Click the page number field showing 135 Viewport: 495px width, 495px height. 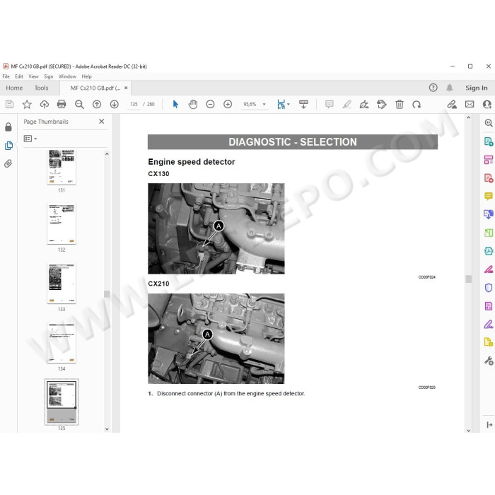click(134, 104)
